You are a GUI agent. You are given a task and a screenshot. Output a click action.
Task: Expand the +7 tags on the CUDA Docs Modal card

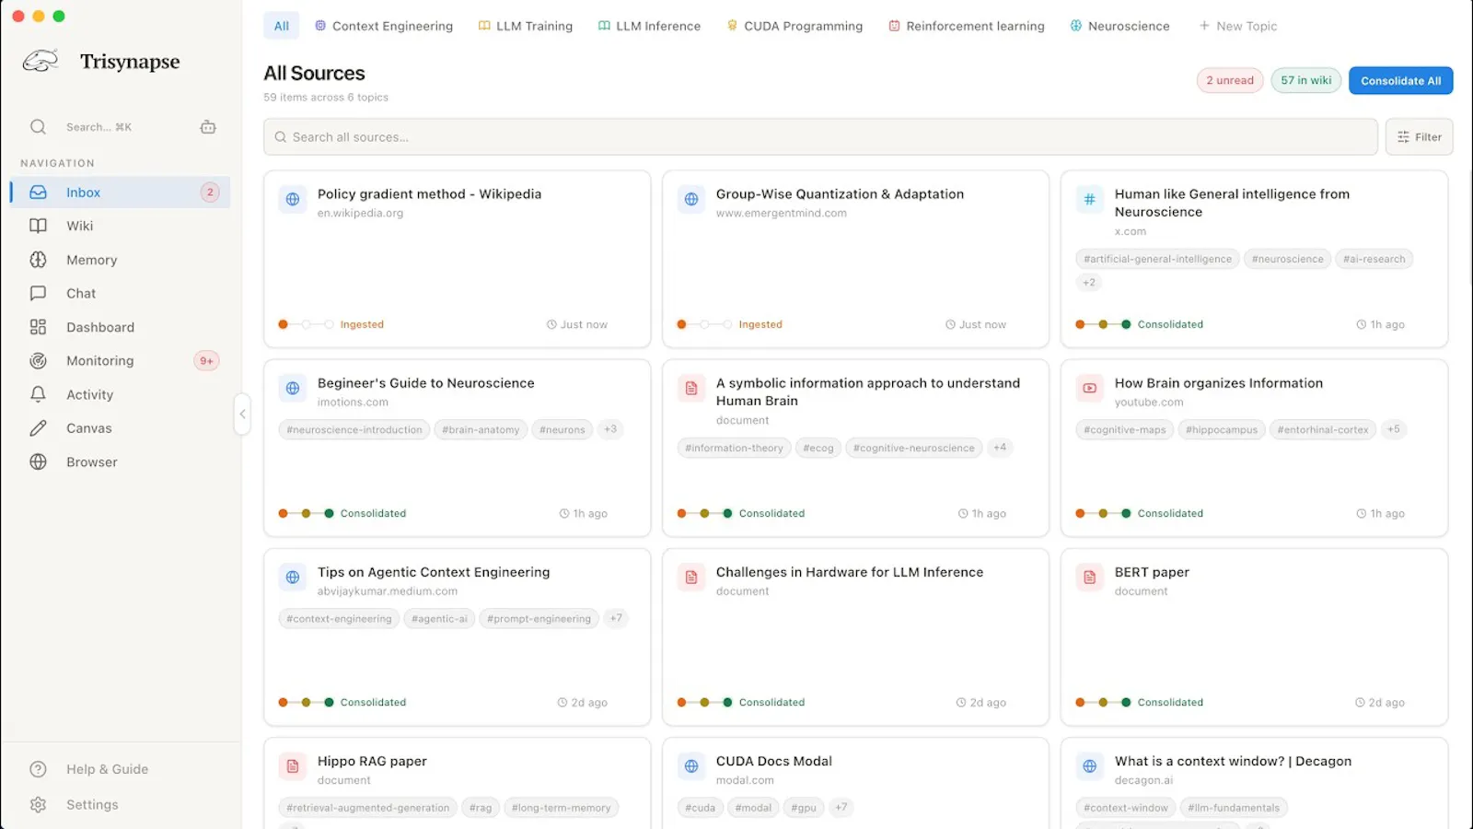coord(841,808)
